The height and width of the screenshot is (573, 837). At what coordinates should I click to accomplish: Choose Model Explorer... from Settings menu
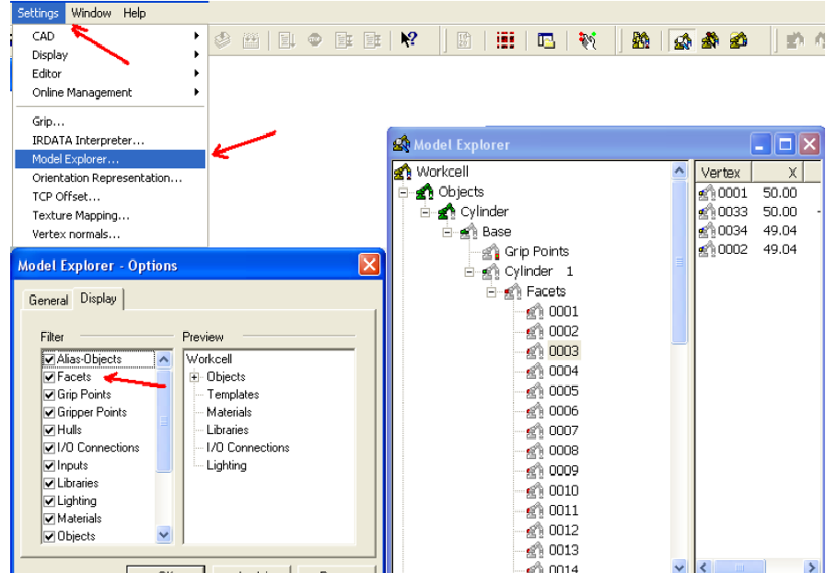pos(110,159)
